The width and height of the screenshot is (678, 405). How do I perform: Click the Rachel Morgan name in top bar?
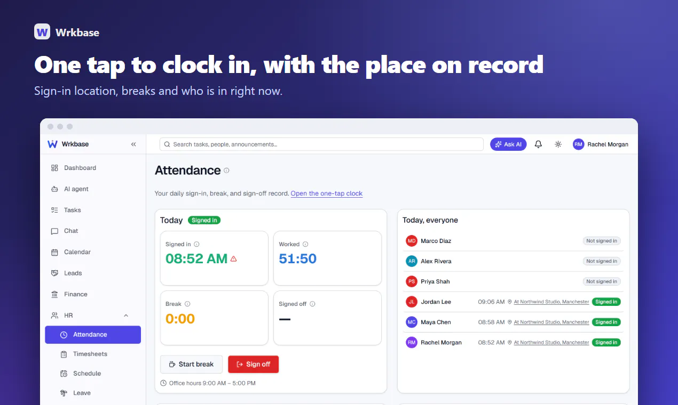tap(608, 144)
